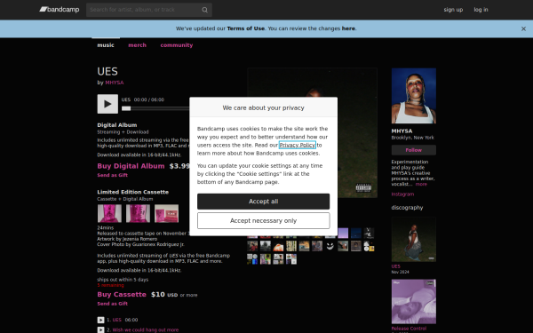Viewport: 533px width, 333px height.
Task: Focus the artist, album, or track search field
Action: pos(149,10)
